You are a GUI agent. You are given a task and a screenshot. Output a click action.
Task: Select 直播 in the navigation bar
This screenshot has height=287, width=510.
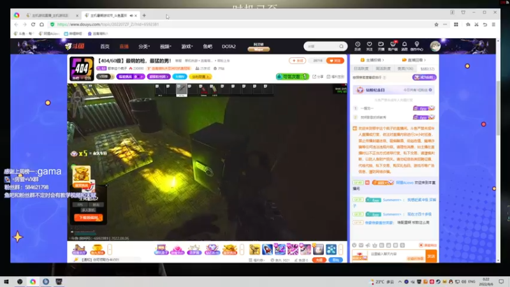[124, 47]
